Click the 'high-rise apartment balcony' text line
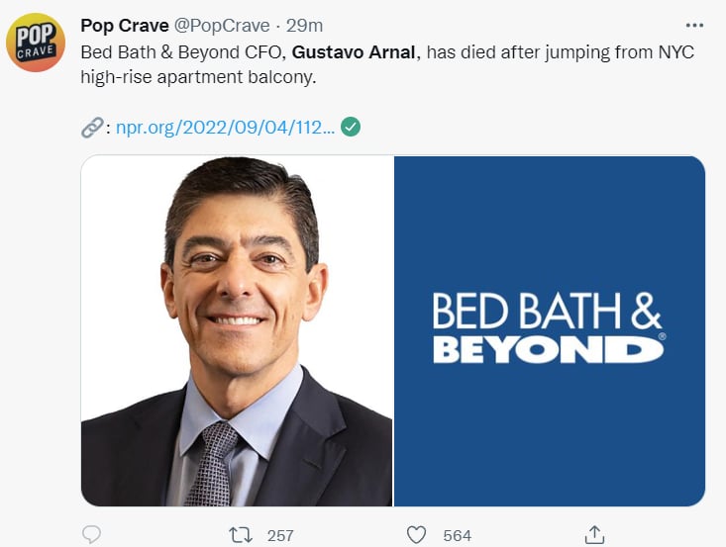726x547 pixels. coord(197,77)
